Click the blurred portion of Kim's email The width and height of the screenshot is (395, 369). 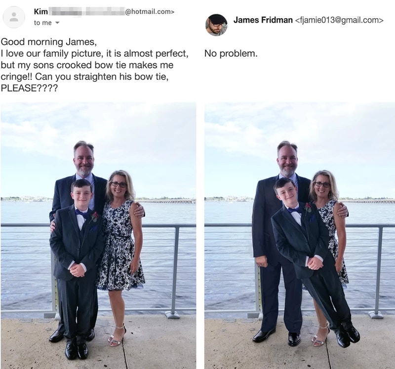[x=86, y=11]
